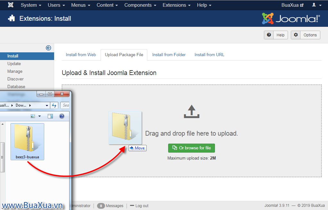Click the Joomla logo icon in menu bar
Viewport: 328px width, 210px height.
[x=11, y=5]
